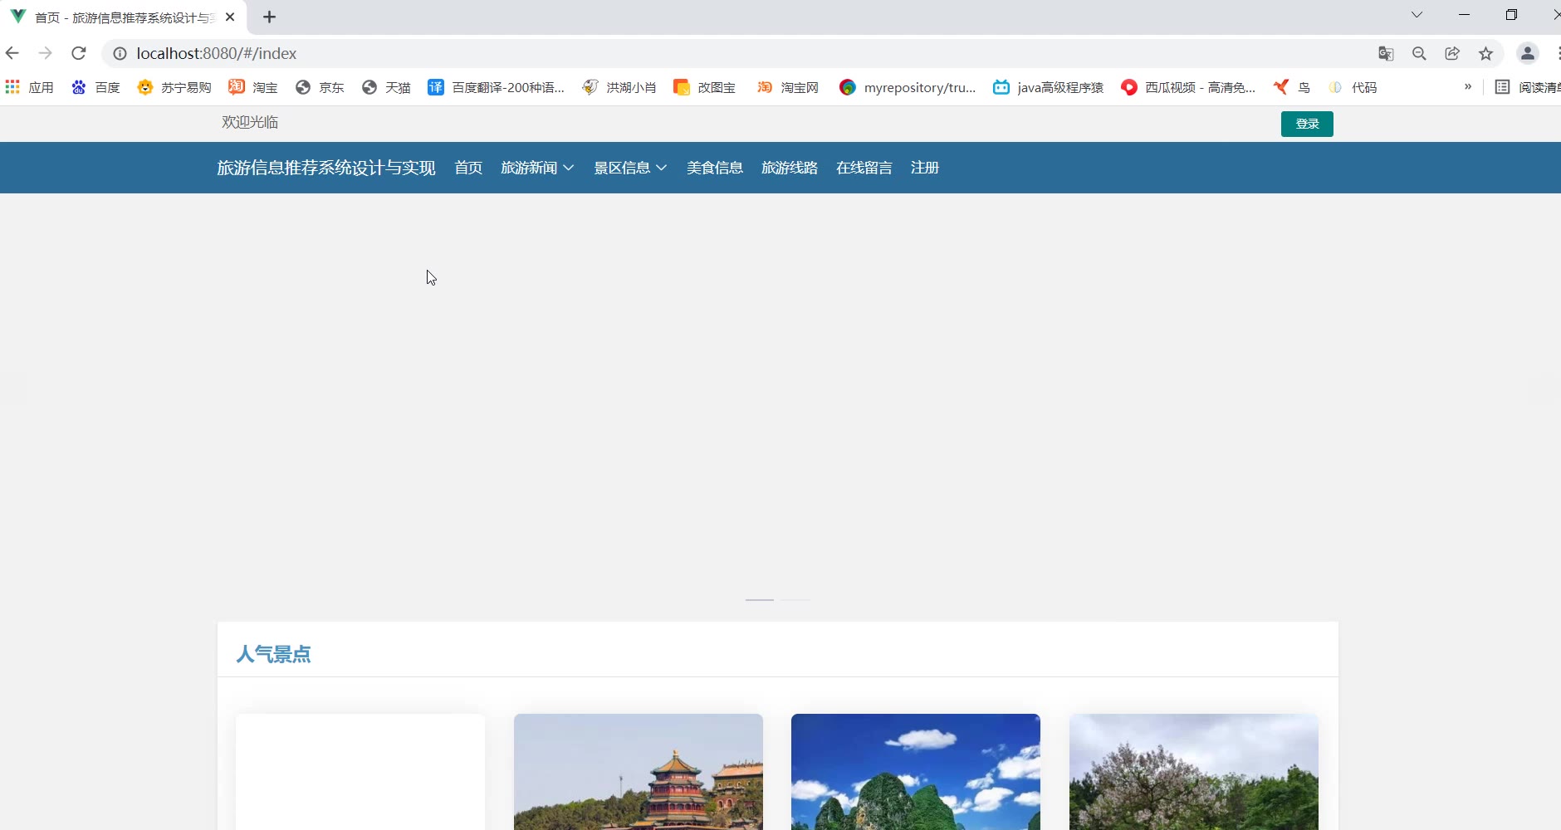
Task: Select 旅游线路 in the navigation bar
Action: (x=790, y=168)
